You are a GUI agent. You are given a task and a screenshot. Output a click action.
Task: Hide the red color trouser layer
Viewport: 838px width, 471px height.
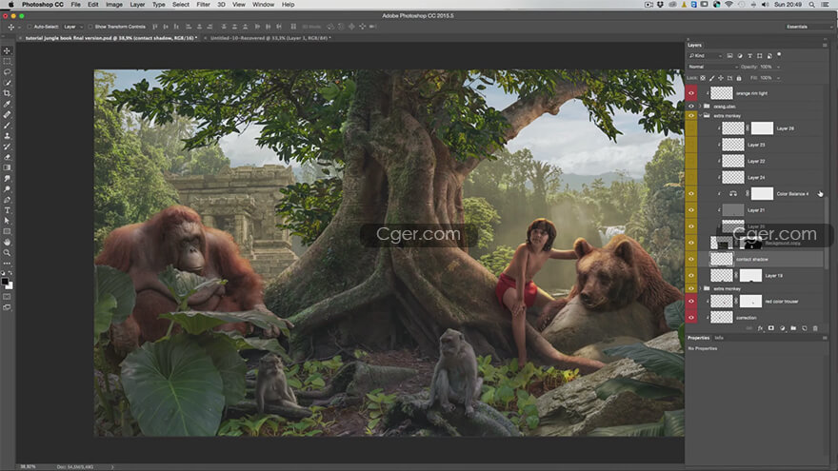(x=691, y=302)
